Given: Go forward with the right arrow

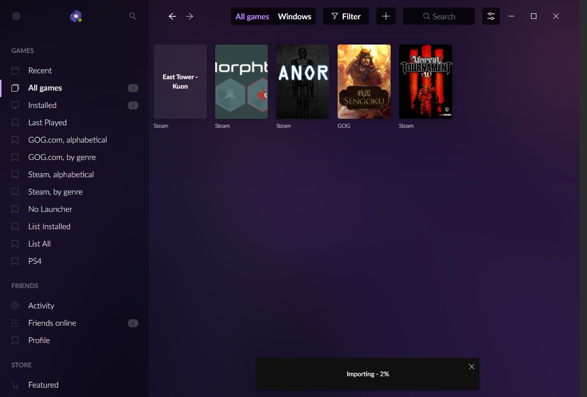Looking at the screenshot, I should point(189,16).
